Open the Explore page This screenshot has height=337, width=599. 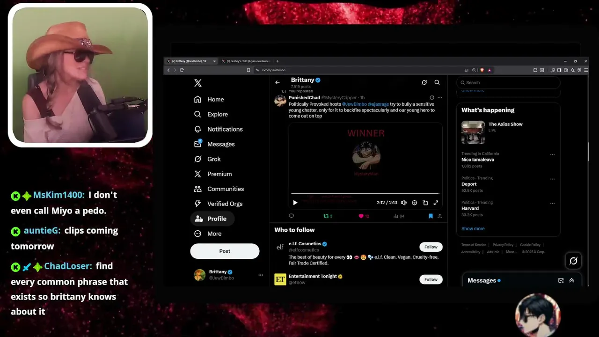(211, 114)
